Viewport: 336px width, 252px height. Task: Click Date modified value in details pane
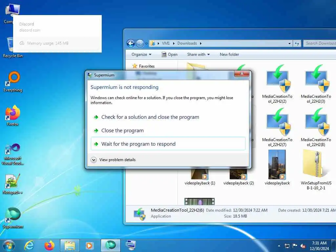[x=250, y=210]
